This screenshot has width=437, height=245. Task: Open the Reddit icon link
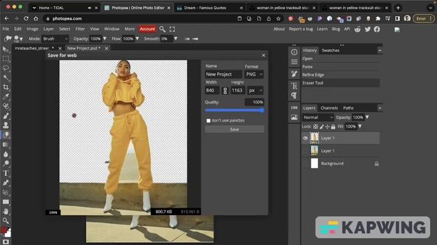(x=358, y=29)
